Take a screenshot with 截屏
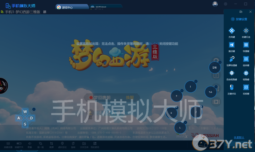The height and width of the screenshot is (152, 255). [51, 145]
